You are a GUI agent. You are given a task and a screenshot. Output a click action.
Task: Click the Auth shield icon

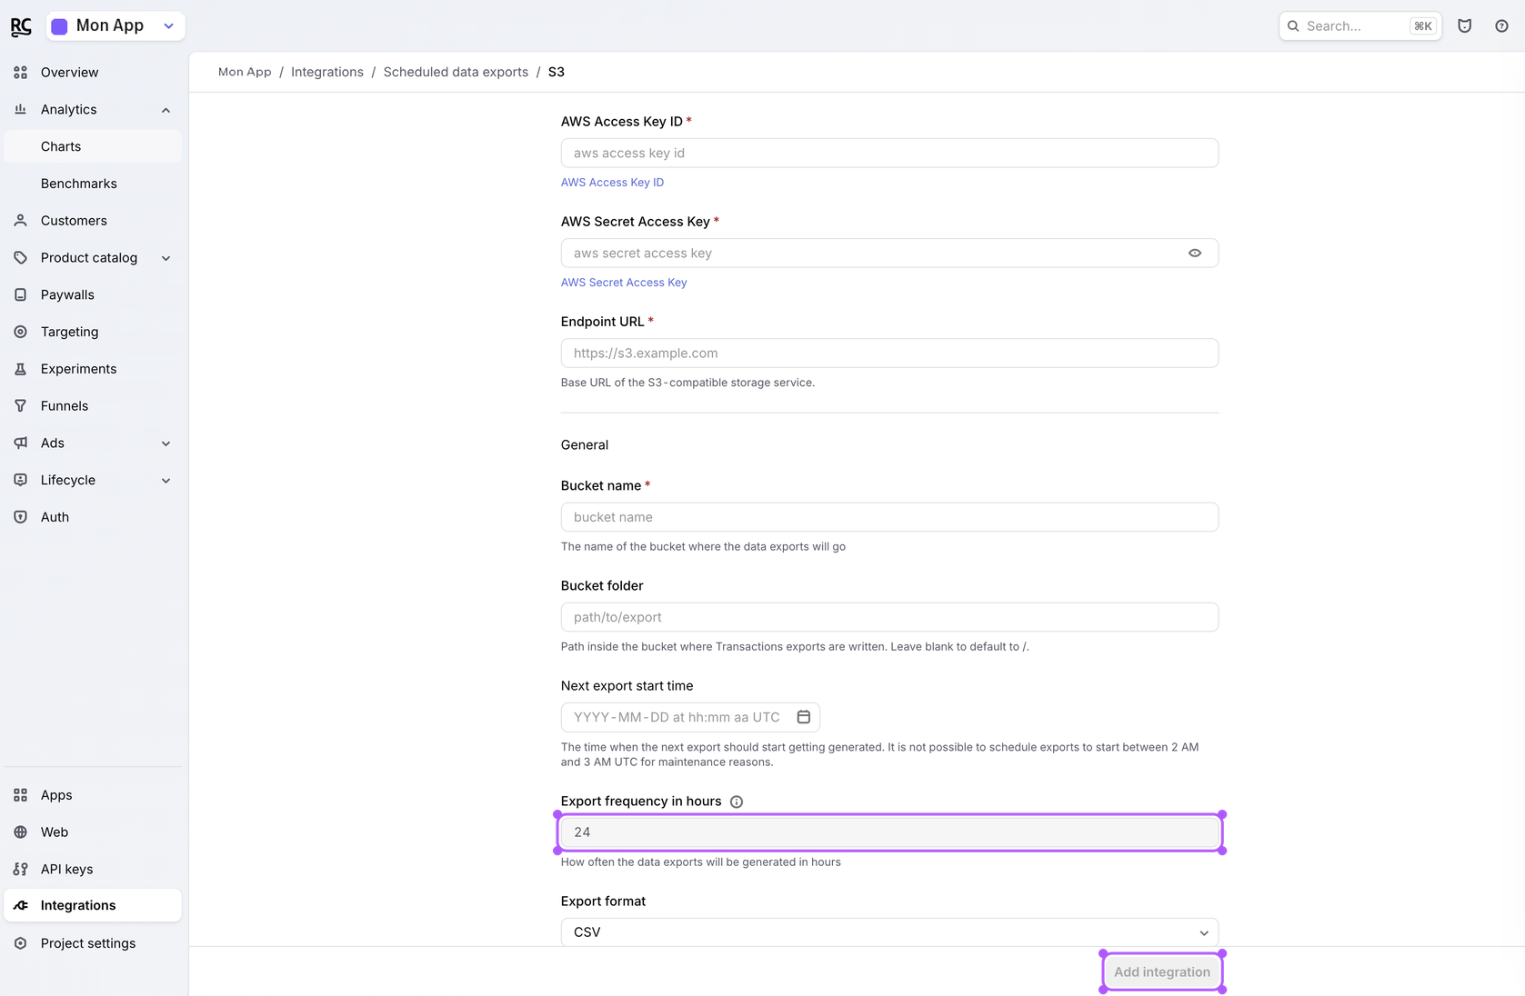tap(21, 517)
